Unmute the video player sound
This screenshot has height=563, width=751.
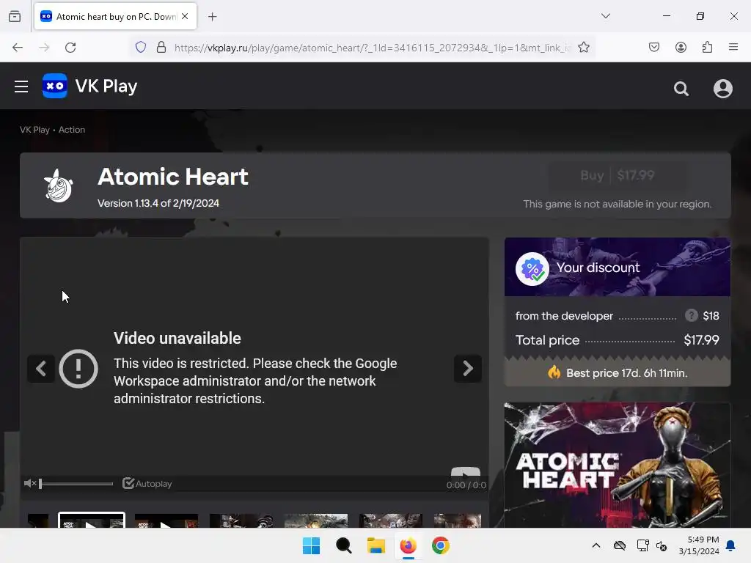(x=29, y=484)
